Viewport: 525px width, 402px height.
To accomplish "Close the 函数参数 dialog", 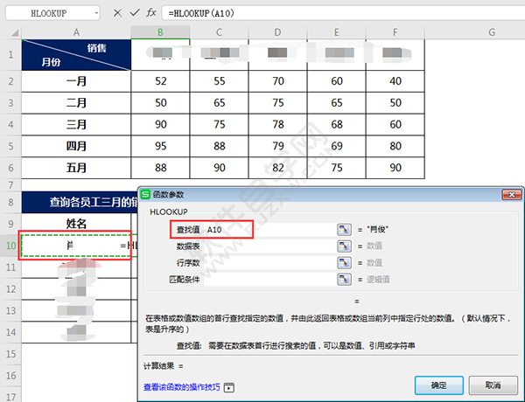I will pyautogui.click(x=512, y=195).
